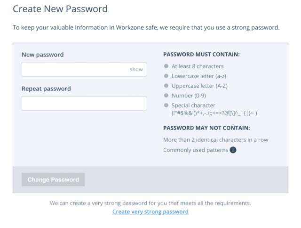This screenshot has width=301, height=228.
Task: Click the info icon beside Commonly used patterns
Action: tap(233, 150)
